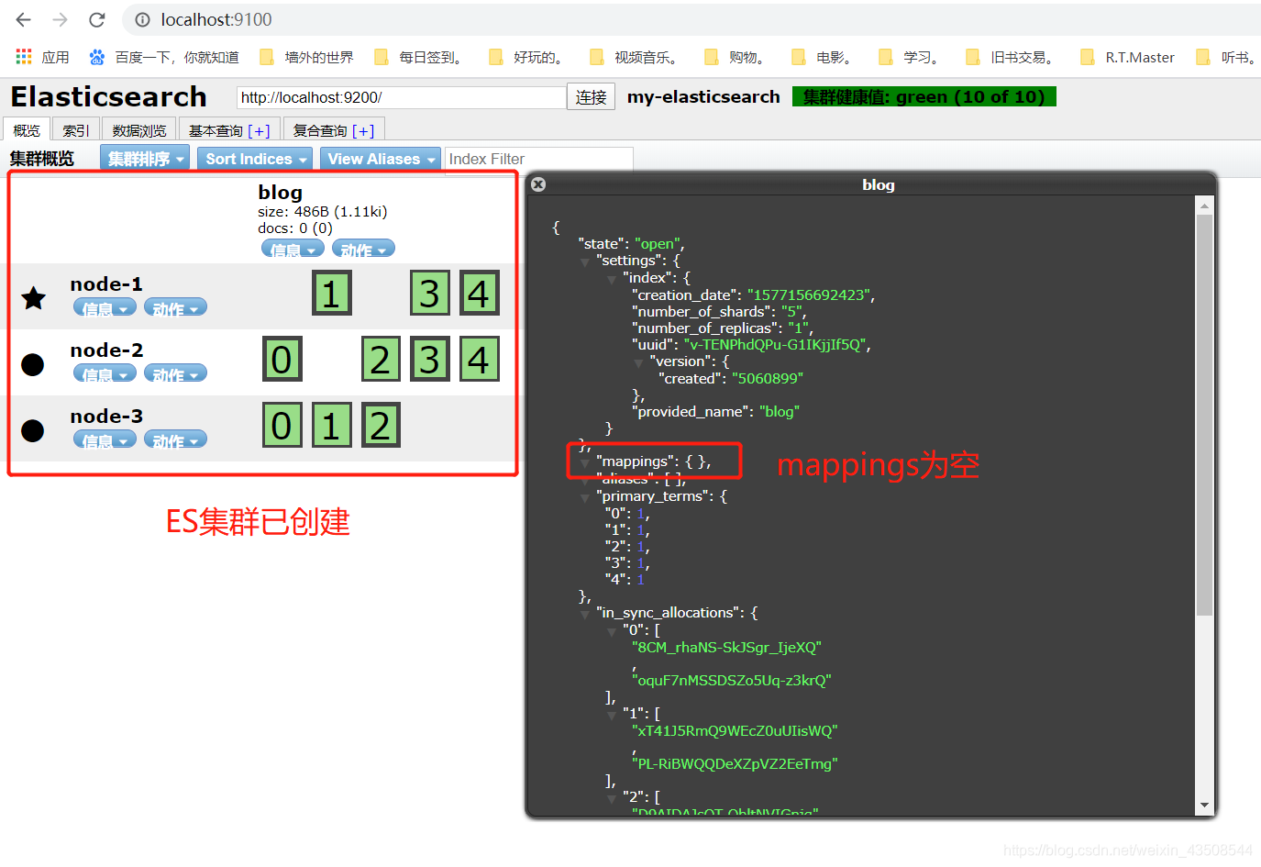Collapse the "primary_terms" JSON node

click(585, 498)
